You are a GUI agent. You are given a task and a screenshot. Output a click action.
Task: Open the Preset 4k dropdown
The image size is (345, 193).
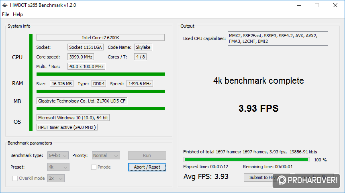[x=58, y=167]
